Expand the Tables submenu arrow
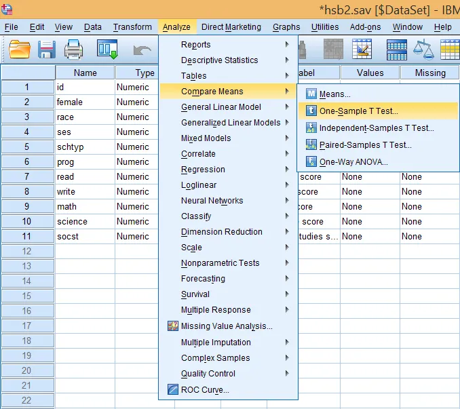 point(287,76)
